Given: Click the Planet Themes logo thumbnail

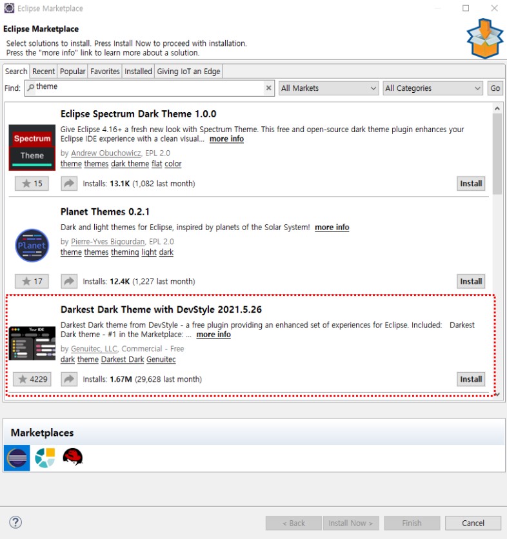Looking at the screenshot, I should click(x=32, y=246).
